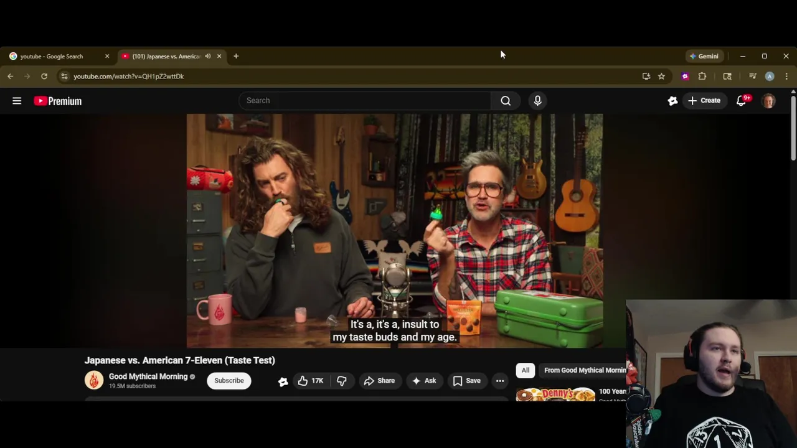
Task: Click the sparkle icon left of likes
Action: tap(283, 381)
